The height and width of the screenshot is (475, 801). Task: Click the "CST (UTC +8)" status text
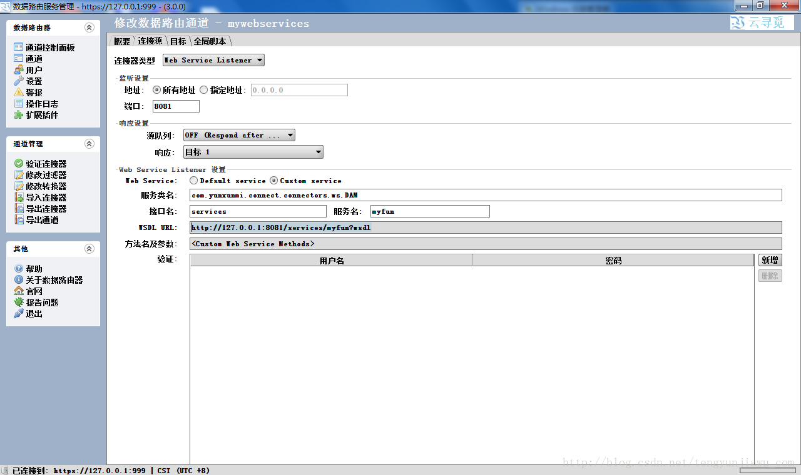(x=183, y=471)
